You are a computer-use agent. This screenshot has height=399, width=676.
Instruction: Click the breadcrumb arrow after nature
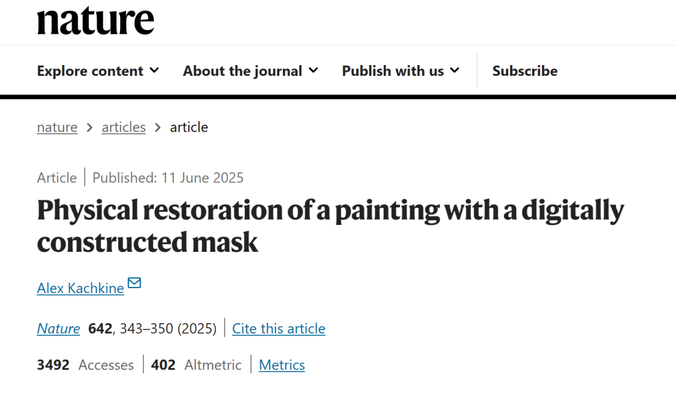90,128
